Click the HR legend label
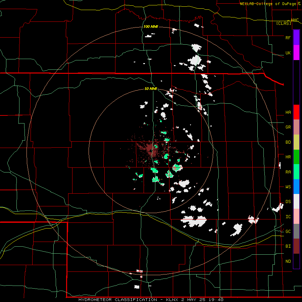The image size is (302, 302). tap(288, 157)
